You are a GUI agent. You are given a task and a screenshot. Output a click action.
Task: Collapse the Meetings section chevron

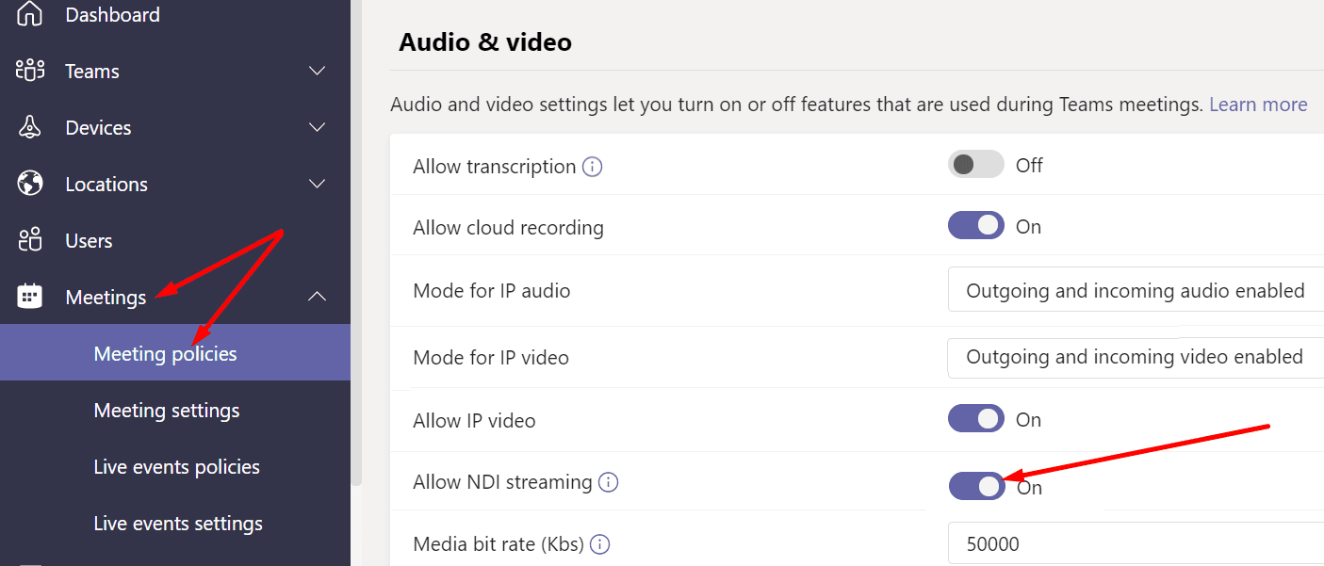[x=318, y=297]
